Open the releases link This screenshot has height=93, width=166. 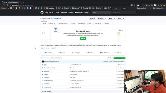pos(90,53)
